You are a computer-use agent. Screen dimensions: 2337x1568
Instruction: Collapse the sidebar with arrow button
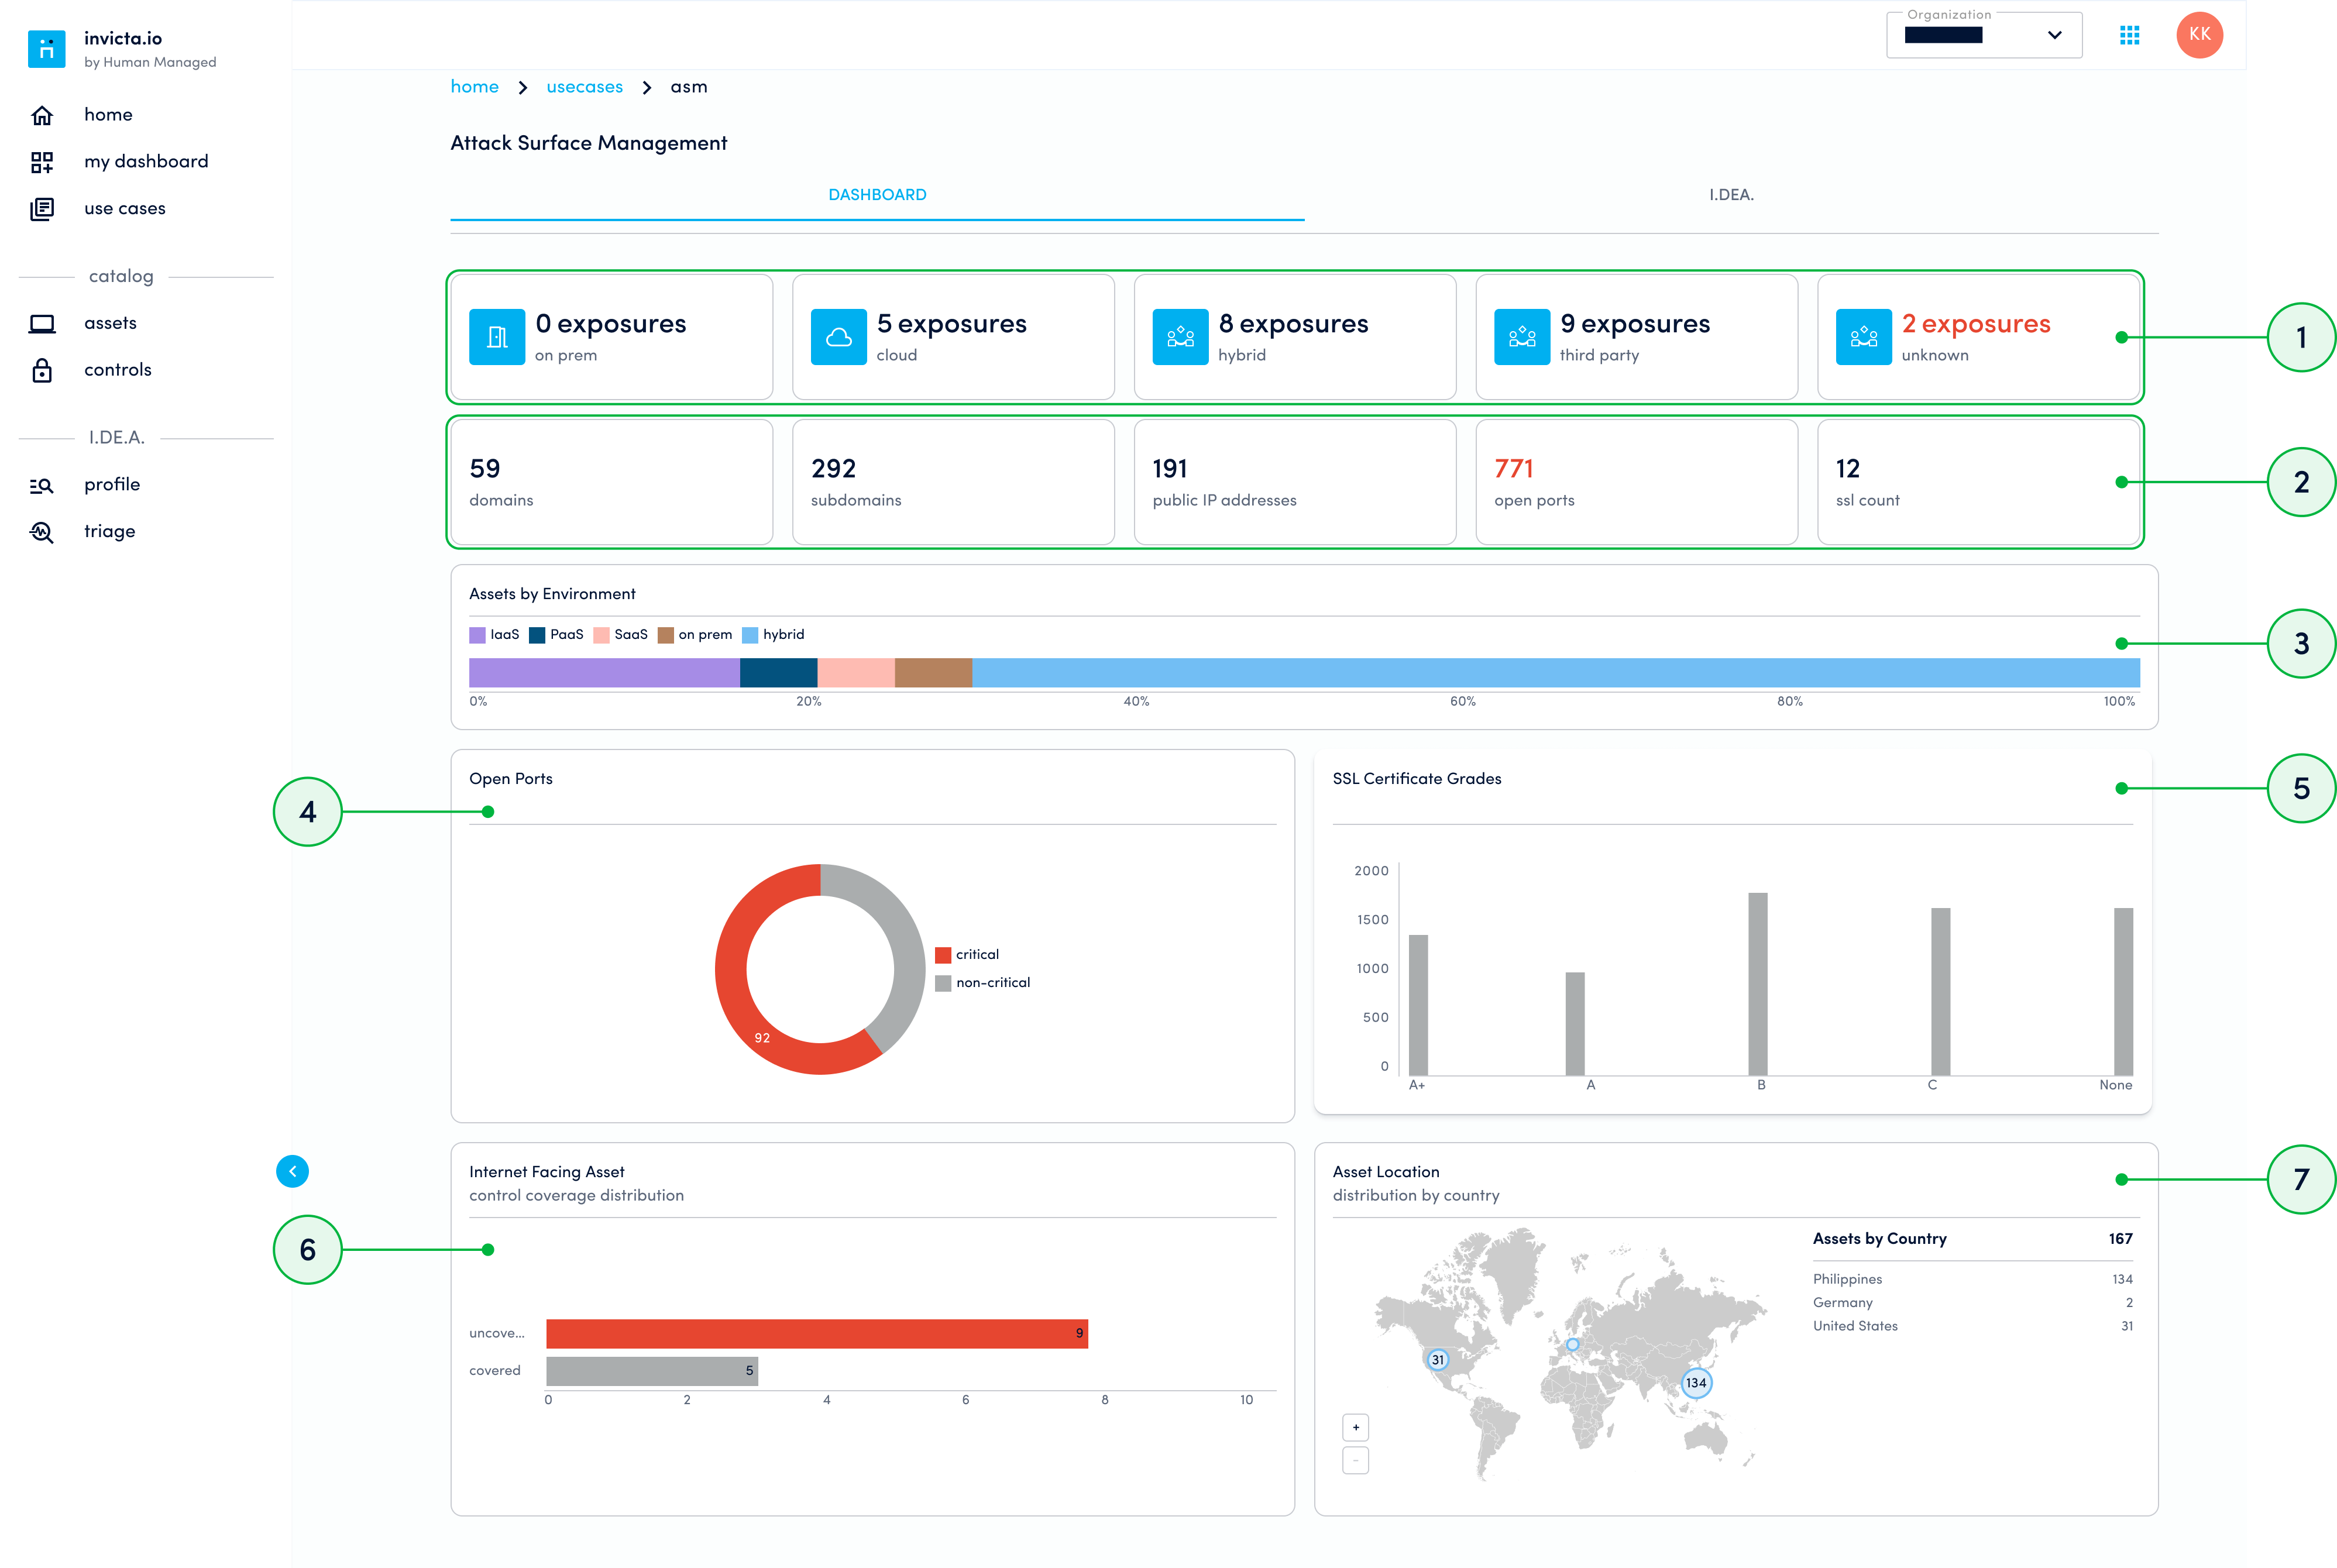pyautogui.click(x=292, y=1171)
